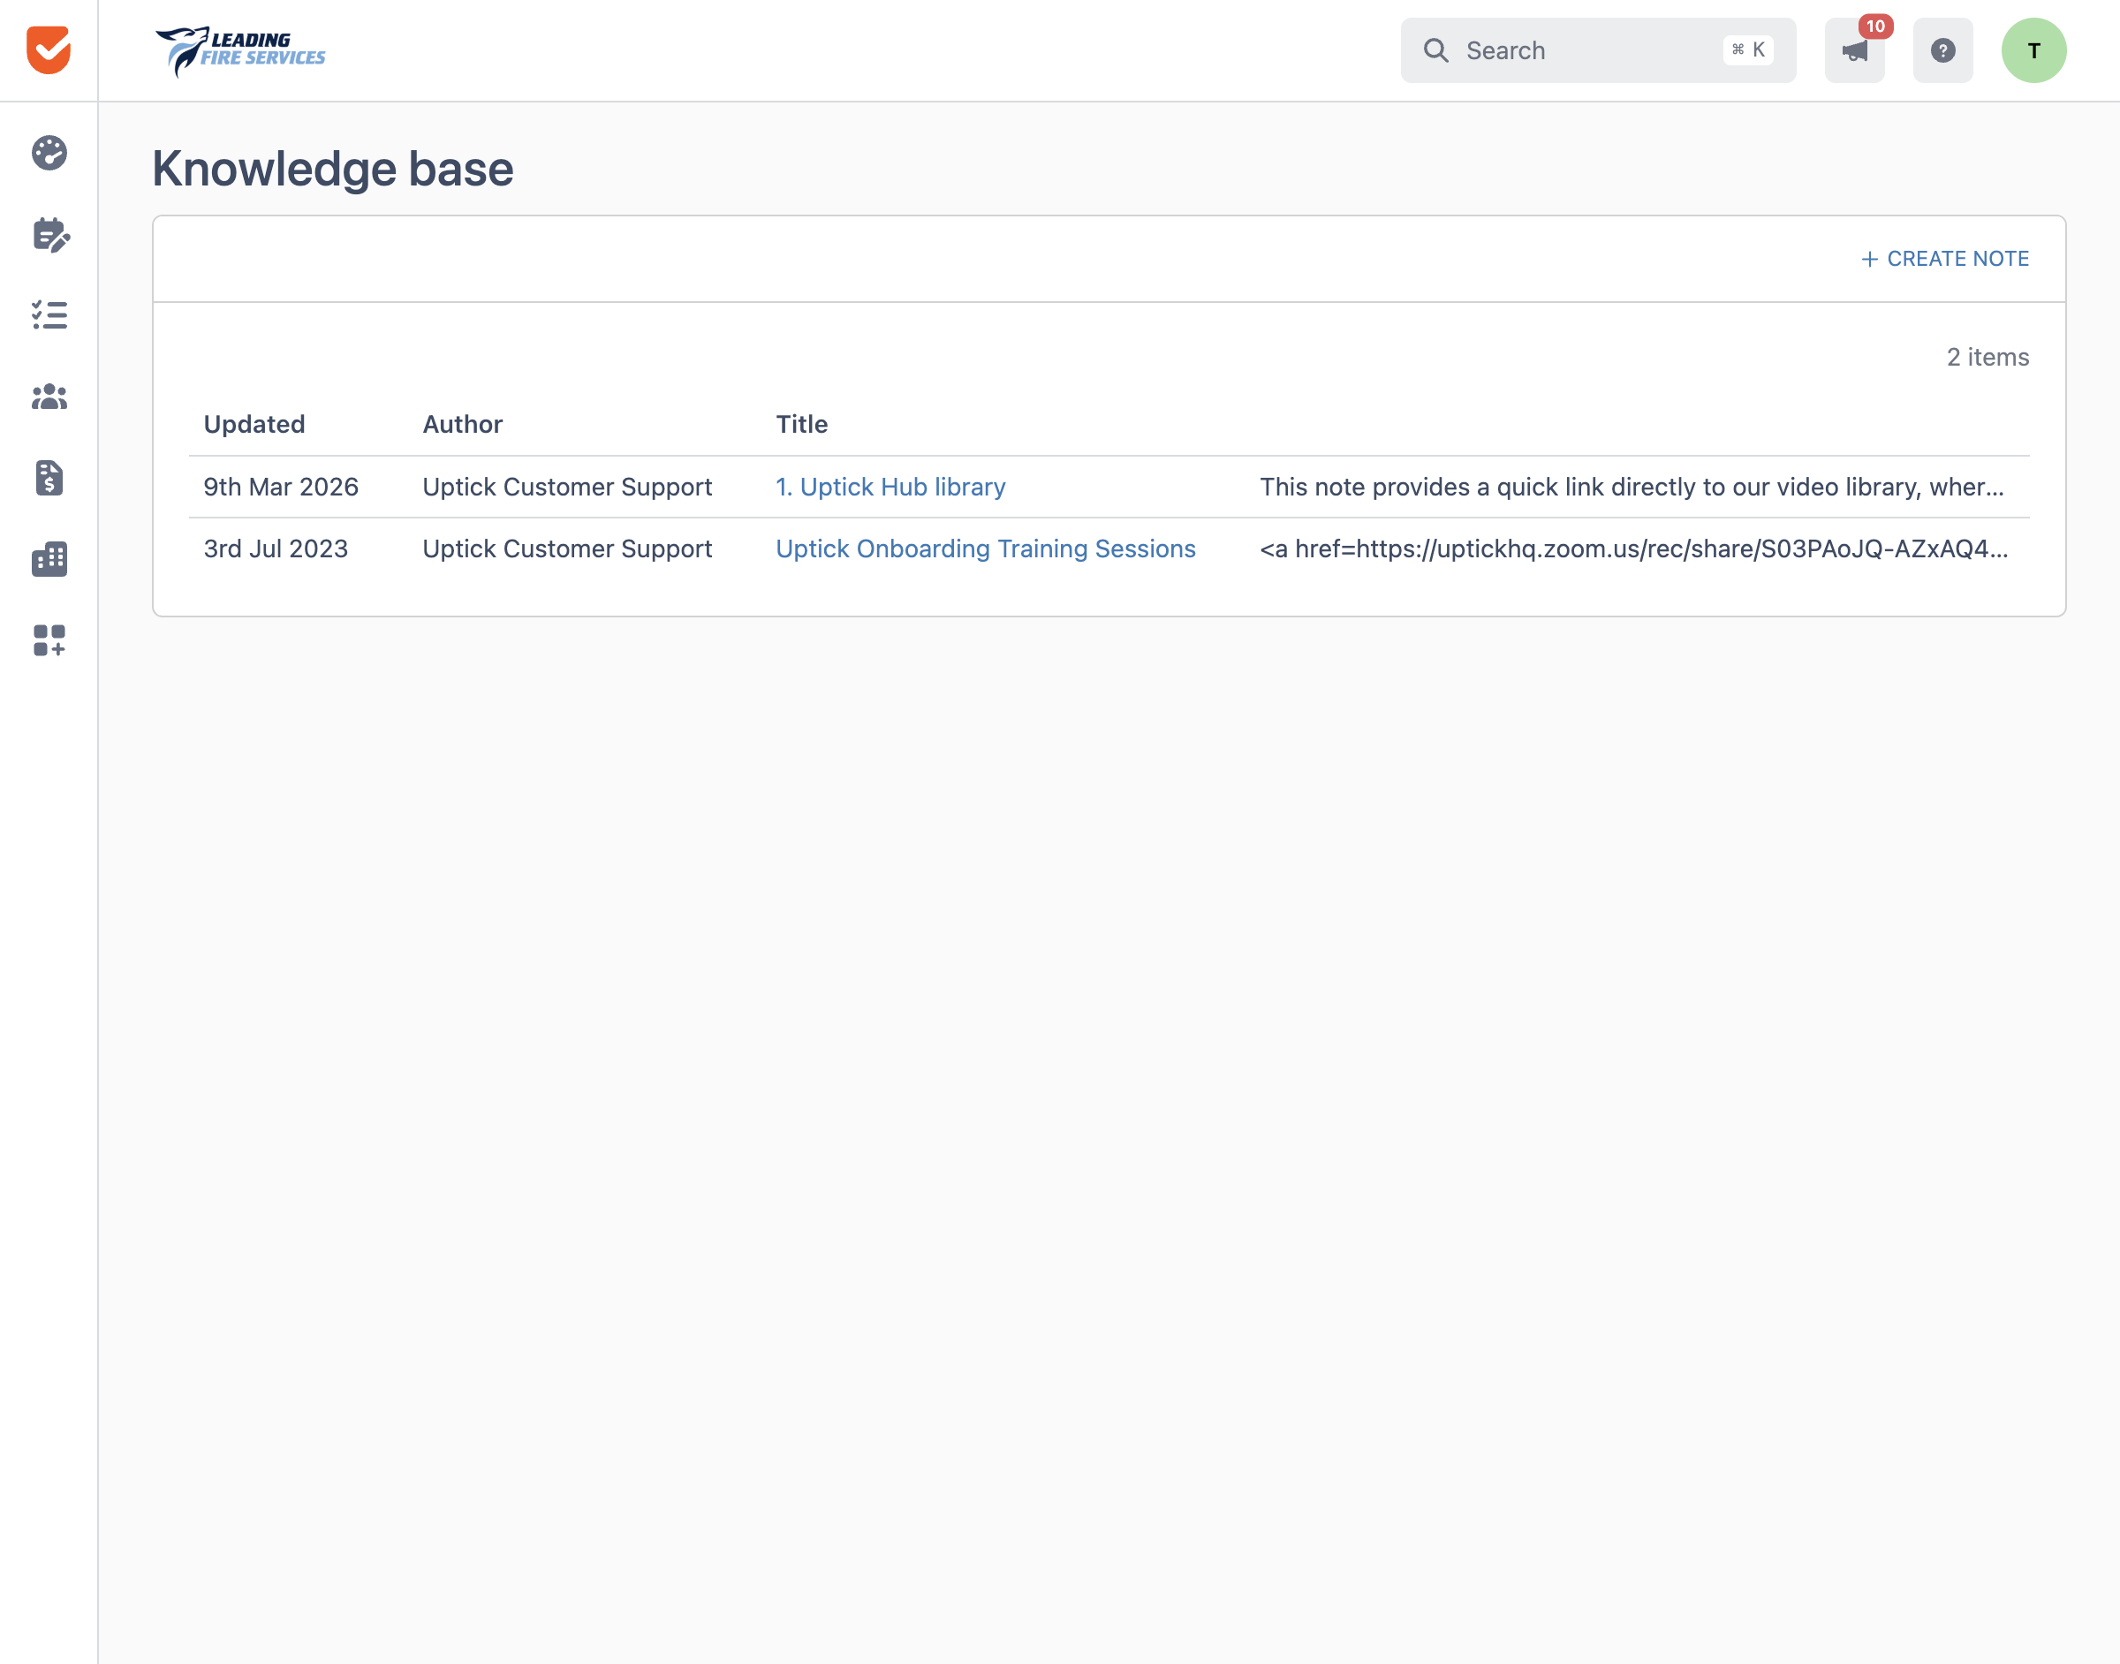Click the ⌘ K shortcut badge

coord(1748,49)
